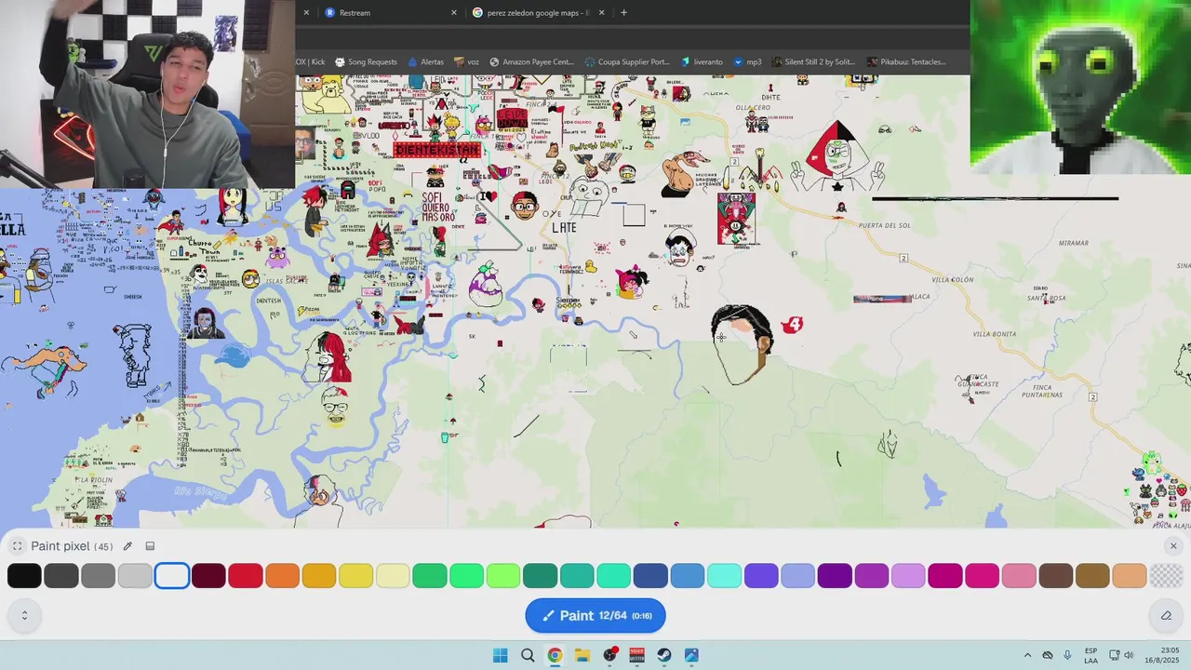Viewport: 1191px width, 670px height.
Task: Open Windows taskbar search
Action: [528, 655]
